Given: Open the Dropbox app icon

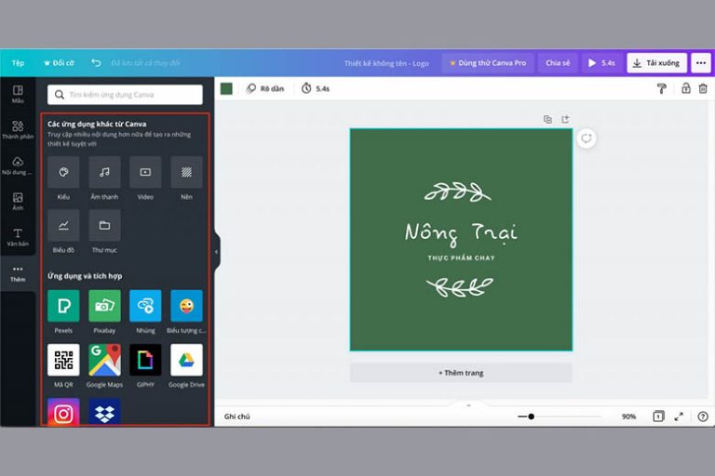Looking at the screenshot, I should 104,413.
